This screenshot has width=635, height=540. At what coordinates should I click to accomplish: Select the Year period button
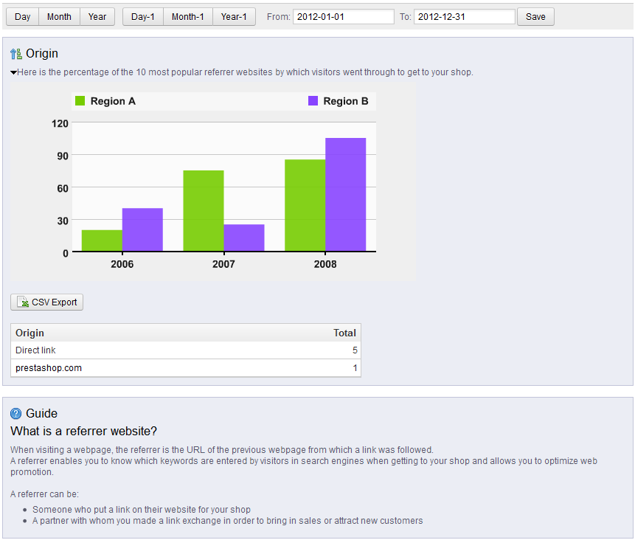(x=97, y=17)
